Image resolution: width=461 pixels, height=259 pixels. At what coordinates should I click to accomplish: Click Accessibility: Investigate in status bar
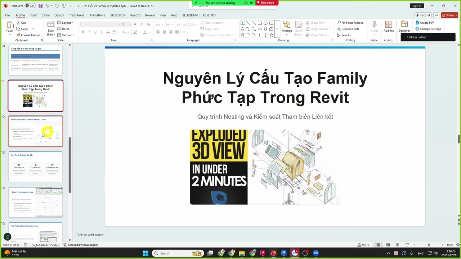pyautogui.click(x=81, y=245)
